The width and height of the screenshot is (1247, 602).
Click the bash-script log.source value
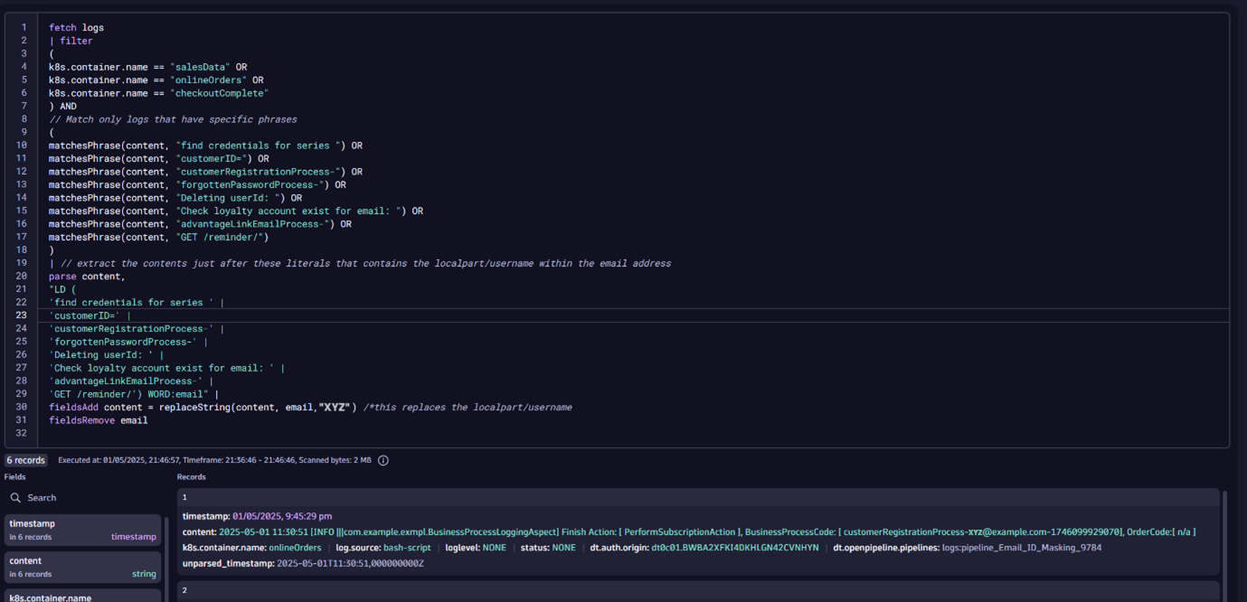pos(405,548)
